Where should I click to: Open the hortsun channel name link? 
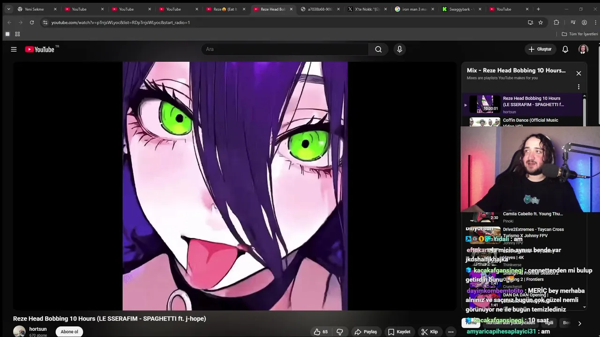38,329
